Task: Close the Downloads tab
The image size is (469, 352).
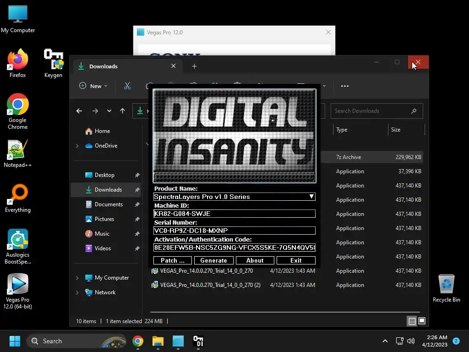Action: [x=174, y=66]
